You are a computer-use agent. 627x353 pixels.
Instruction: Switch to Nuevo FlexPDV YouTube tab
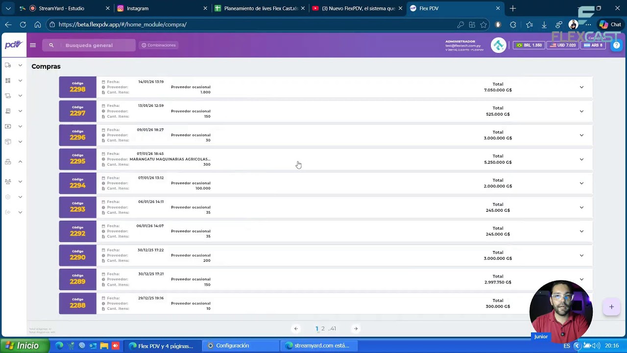point(357,8)
